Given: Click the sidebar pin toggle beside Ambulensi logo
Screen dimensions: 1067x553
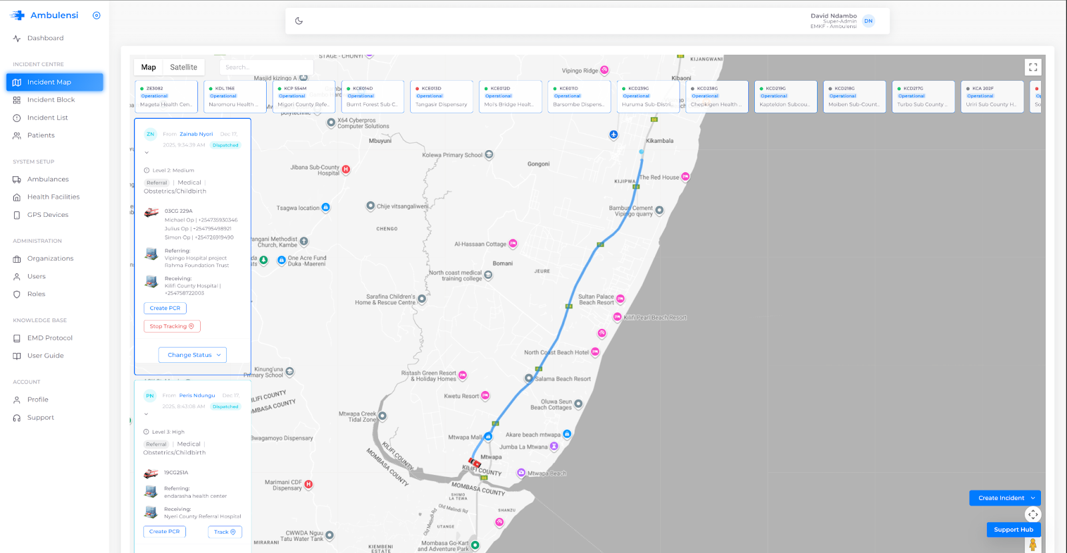Looking at the screenshot, I should click(97, 15).
